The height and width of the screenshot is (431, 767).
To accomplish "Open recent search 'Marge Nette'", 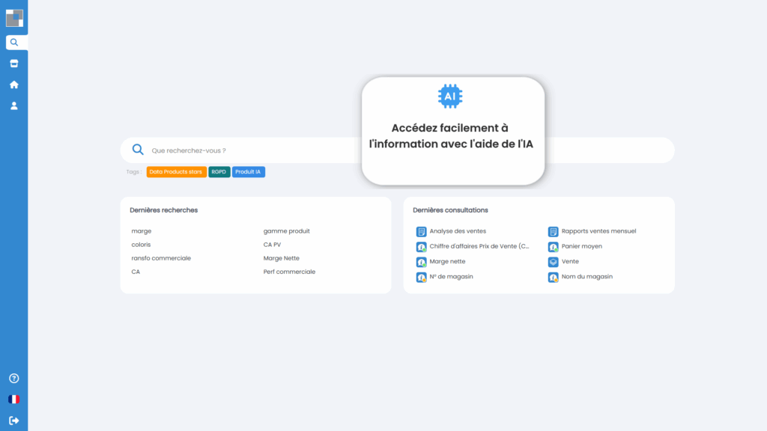I will pyautogui.click(x=281, y=258).
